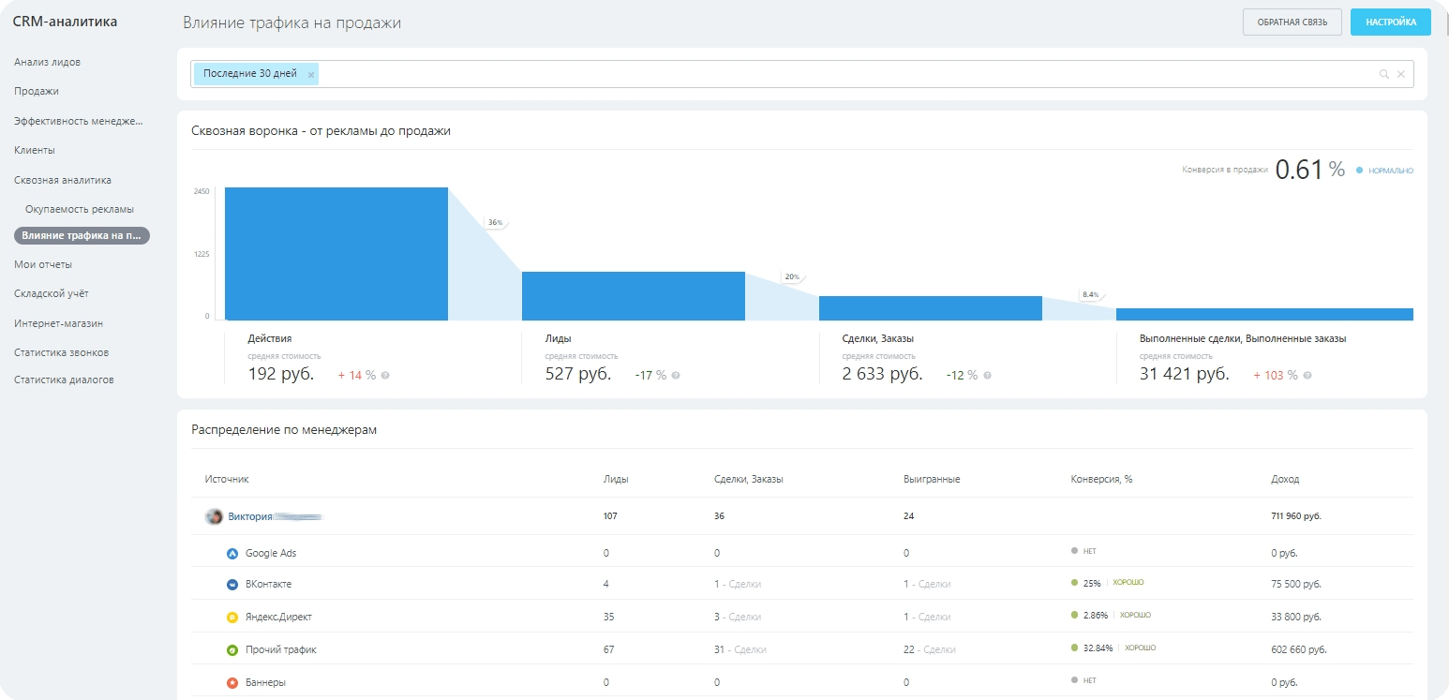The image size is (1449, 700).
Task: Click the 8.4% conversion label on funnel
Action: pos(1090,295)
